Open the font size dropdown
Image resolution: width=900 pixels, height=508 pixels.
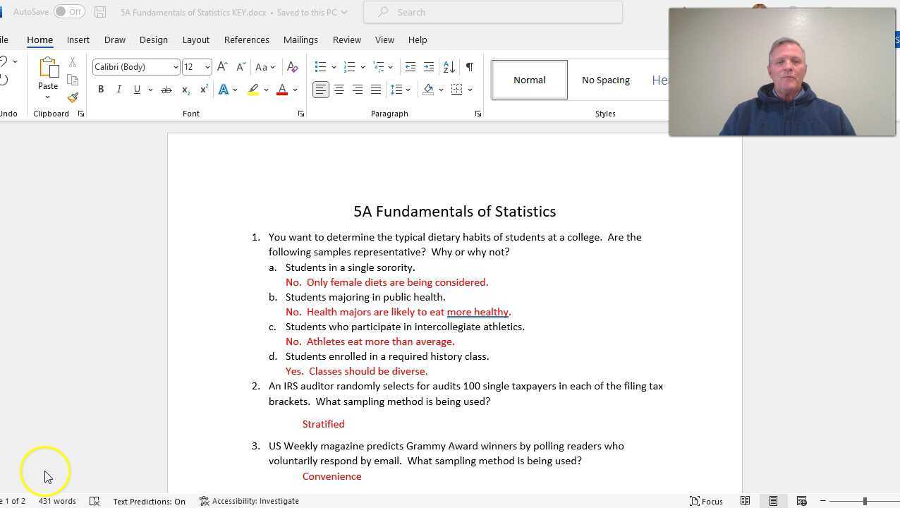click(207, 67)
